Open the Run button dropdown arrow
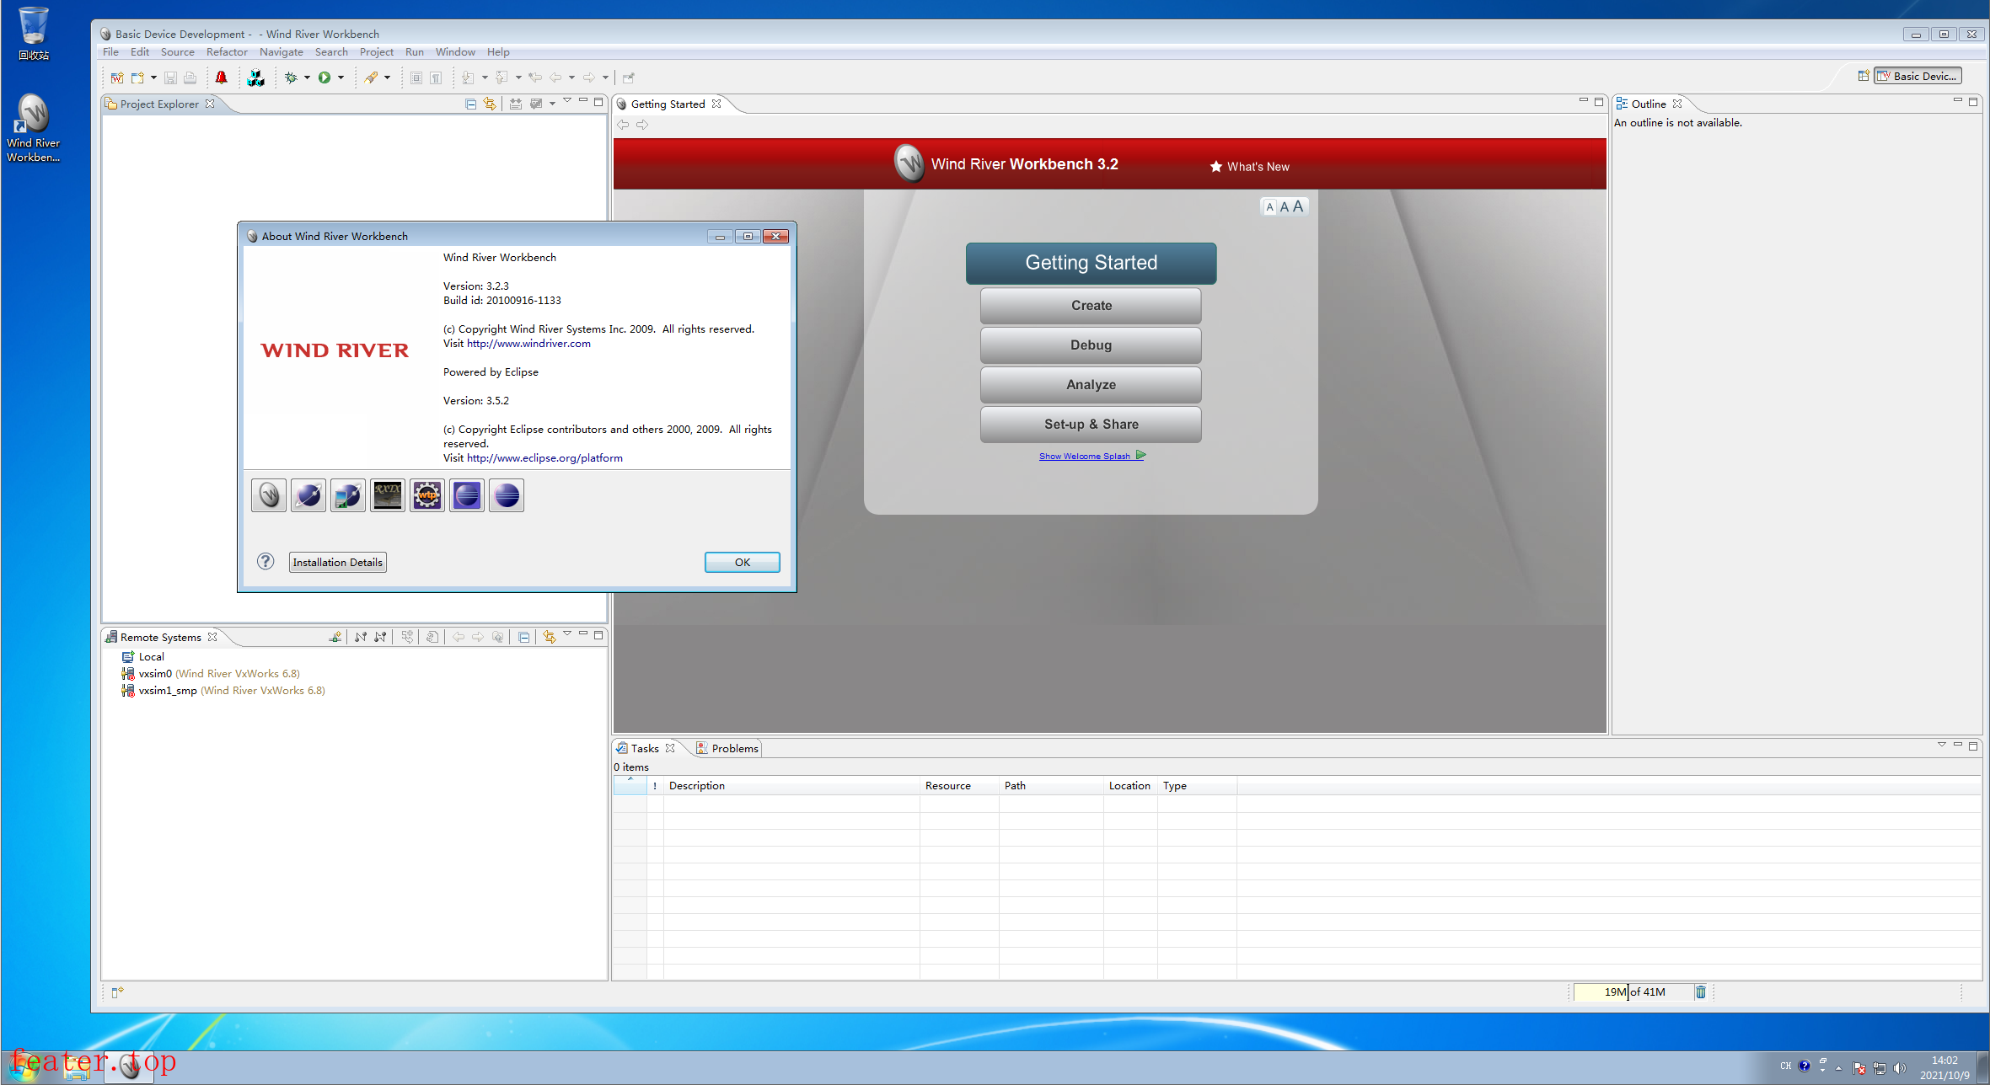Image resolution: width=1990 pixels, height=1085 pixels. [x=341, y=77]
